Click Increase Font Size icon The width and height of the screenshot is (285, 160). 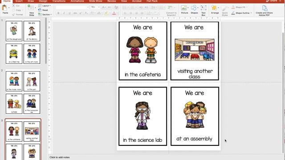(104, 7)
